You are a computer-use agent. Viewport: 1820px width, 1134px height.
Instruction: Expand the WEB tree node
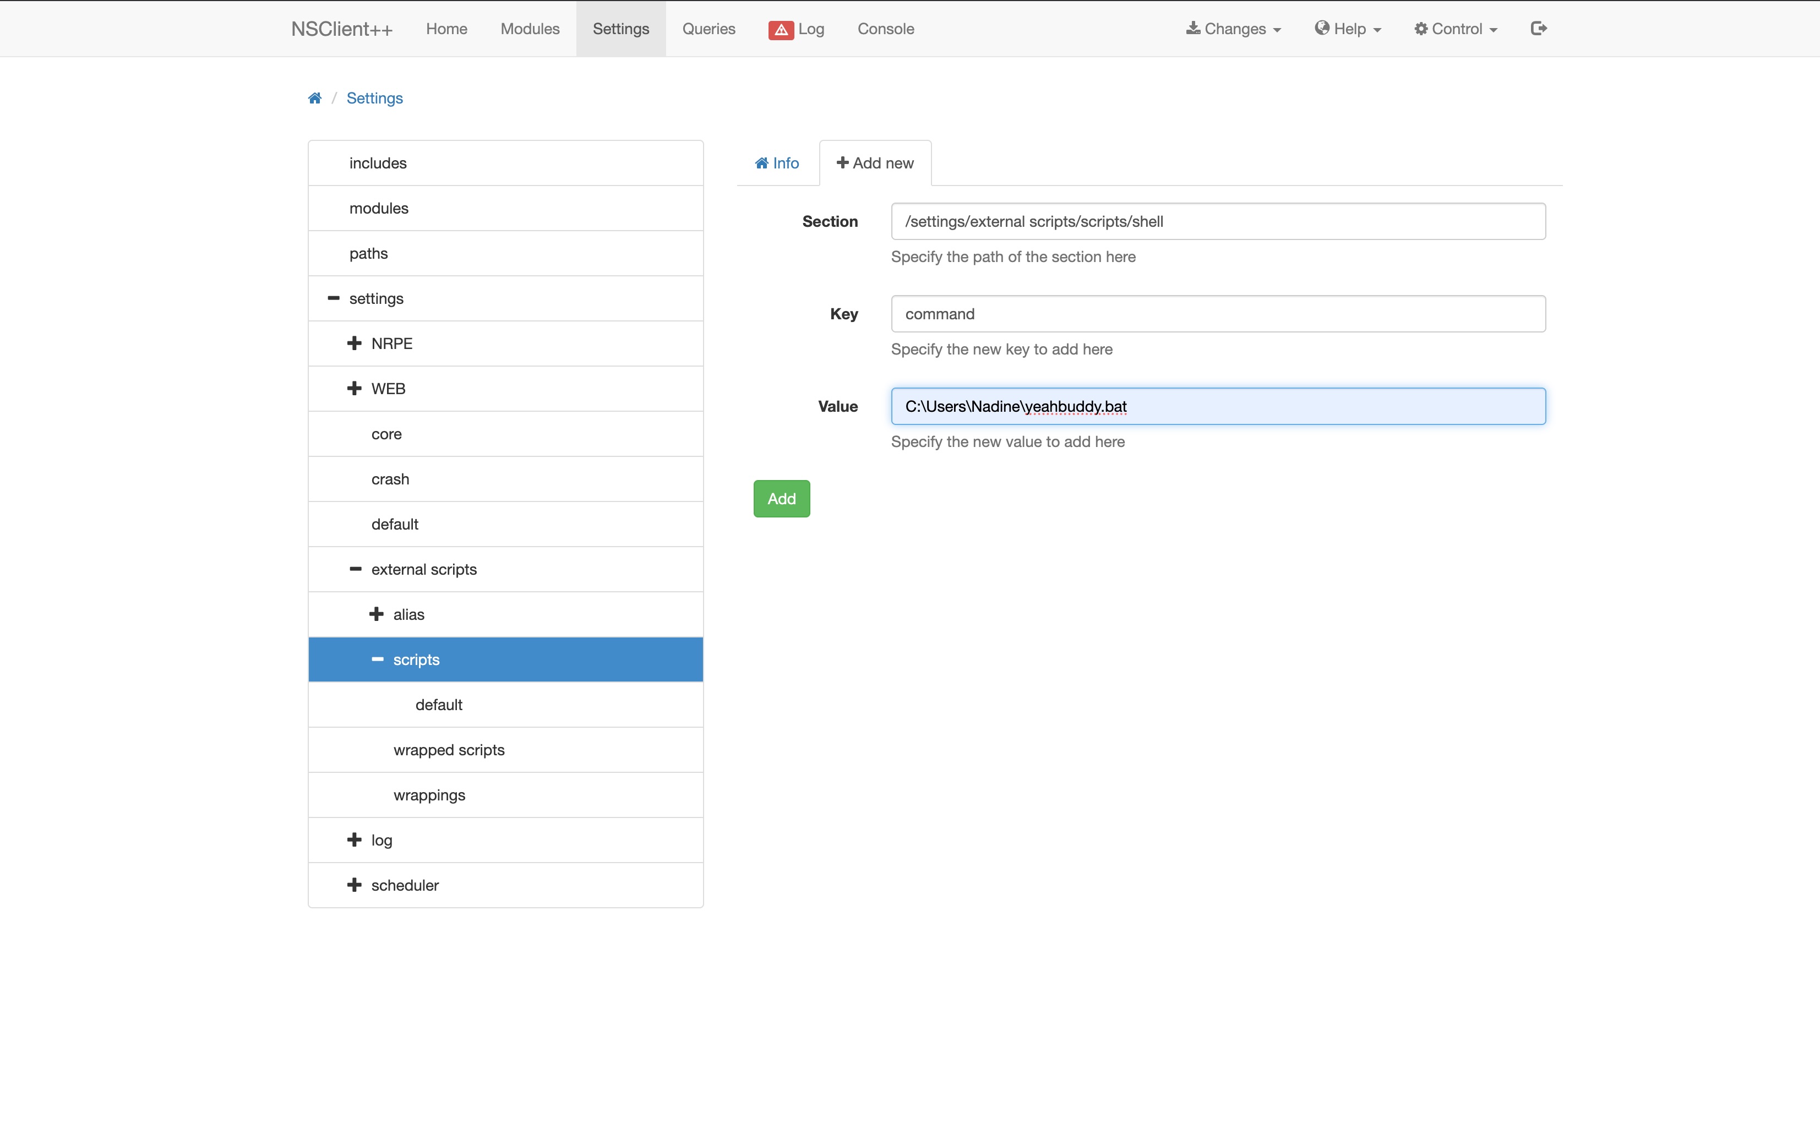click(355, 389)
